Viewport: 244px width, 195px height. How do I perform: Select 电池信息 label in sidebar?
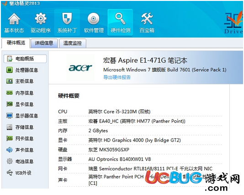(24, 161)
